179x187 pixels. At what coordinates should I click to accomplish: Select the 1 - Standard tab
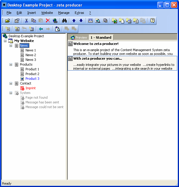(x=101, y=38)
